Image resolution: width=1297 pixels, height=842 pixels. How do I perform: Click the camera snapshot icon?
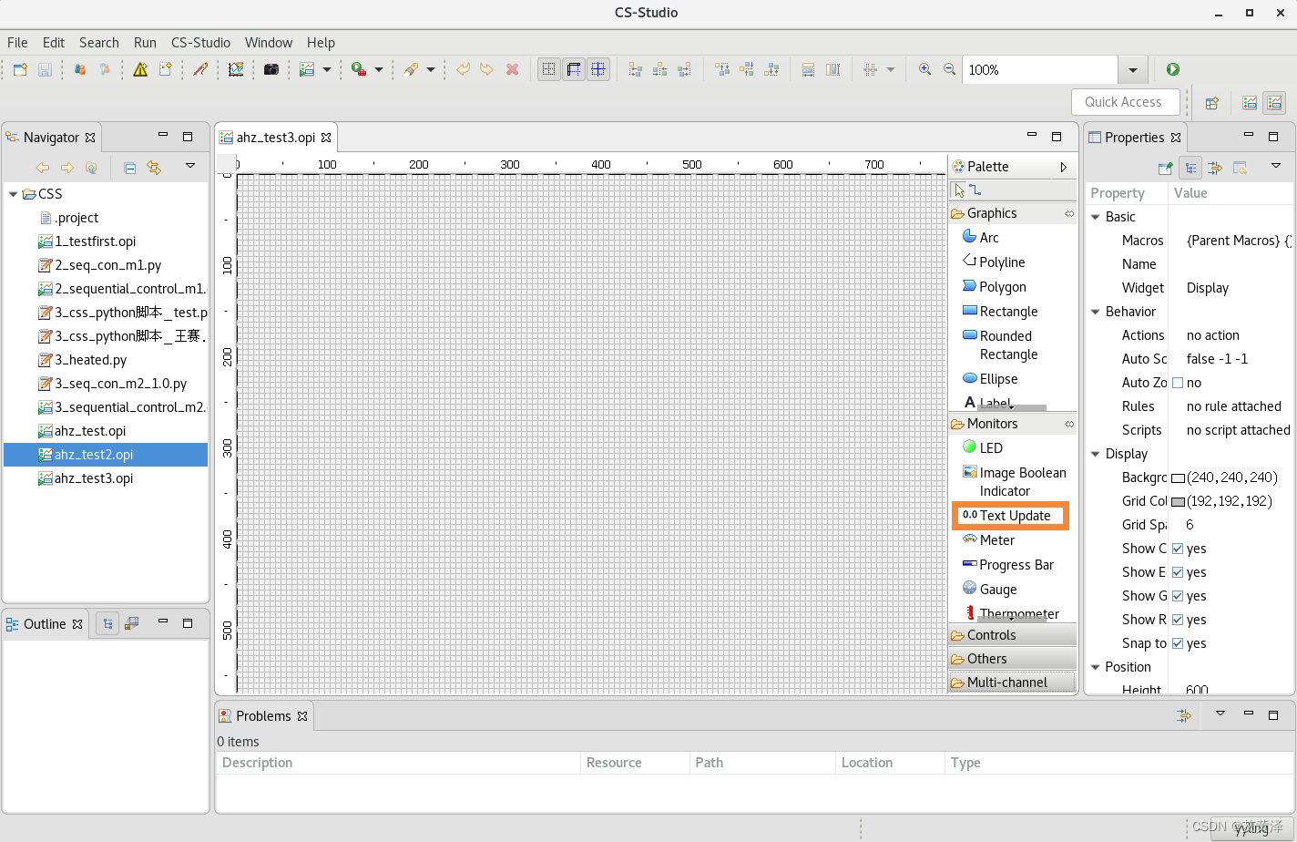click(x=271, y=69)
